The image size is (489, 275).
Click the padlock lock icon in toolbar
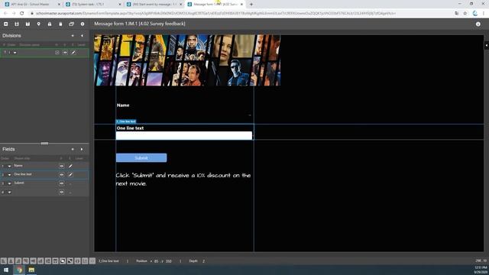pos(50,24)
